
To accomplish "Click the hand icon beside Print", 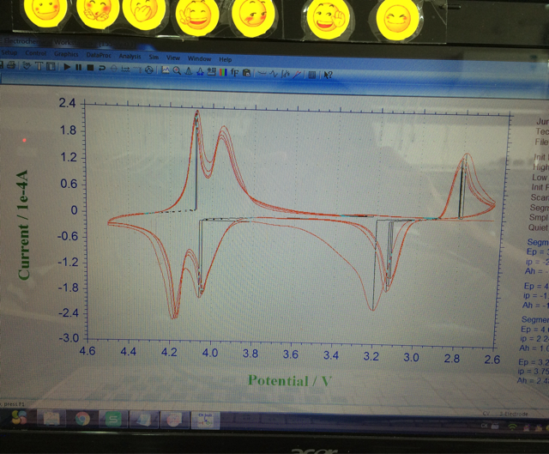I will pos(27,66).
